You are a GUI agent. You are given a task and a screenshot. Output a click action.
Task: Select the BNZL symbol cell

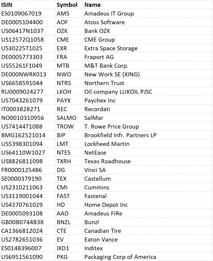click(x=63, y=222)
